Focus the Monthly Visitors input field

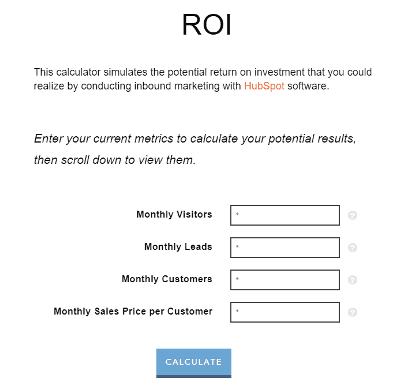(x=285, y=215)
